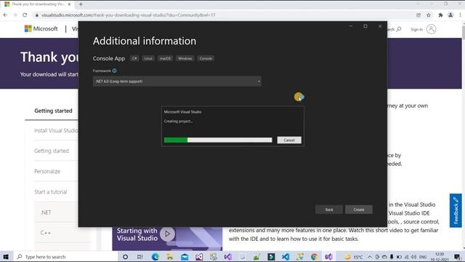The height and width of the screenshot is (262, 465).
Task: Click the browser address bar URL
Action: (128, 15)
